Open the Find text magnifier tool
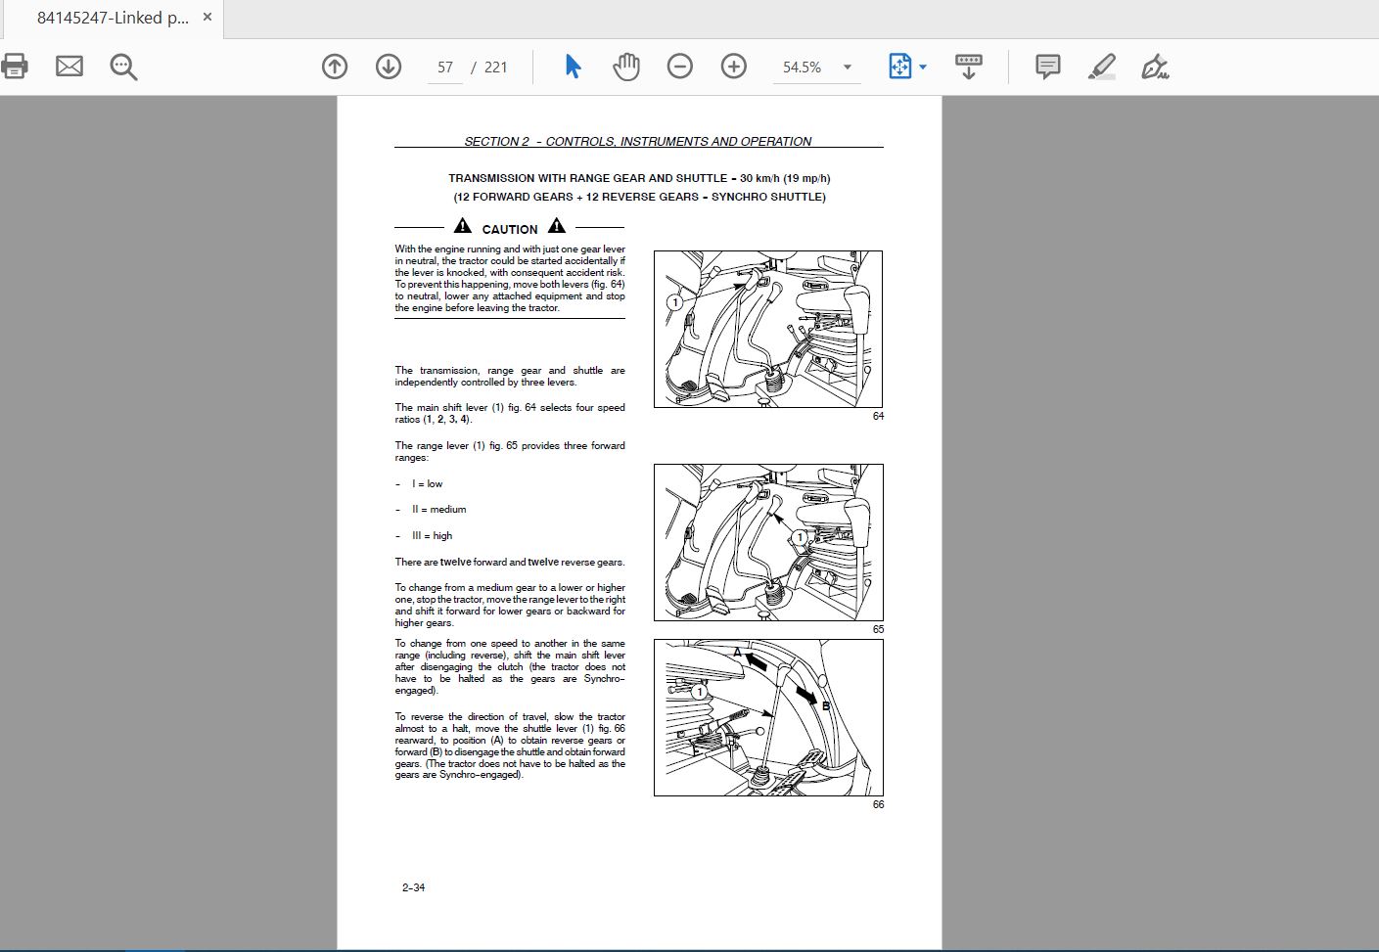The image size is (1379, 952). pyautogui.click(x=123, y=67)
